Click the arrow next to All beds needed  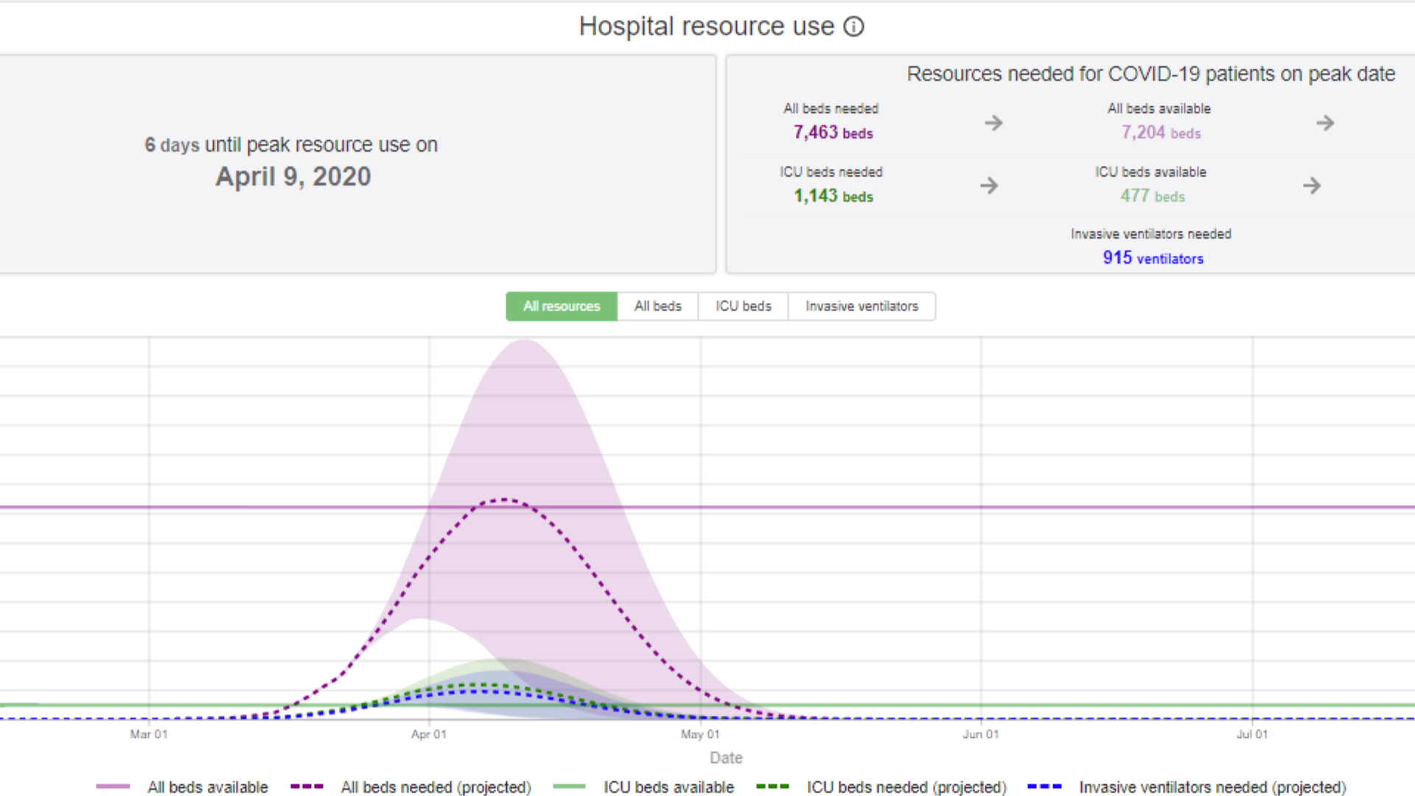[993, 122]
